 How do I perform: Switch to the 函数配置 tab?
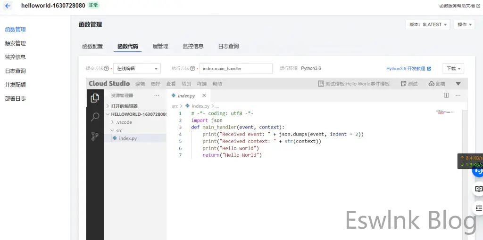[92, 46]
